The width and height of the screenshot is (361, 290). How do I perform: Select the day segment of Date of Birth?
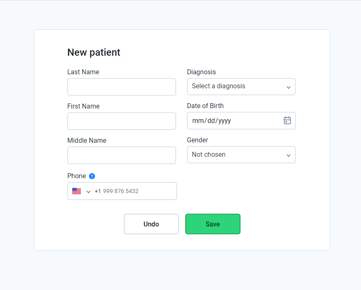(211, 121)
